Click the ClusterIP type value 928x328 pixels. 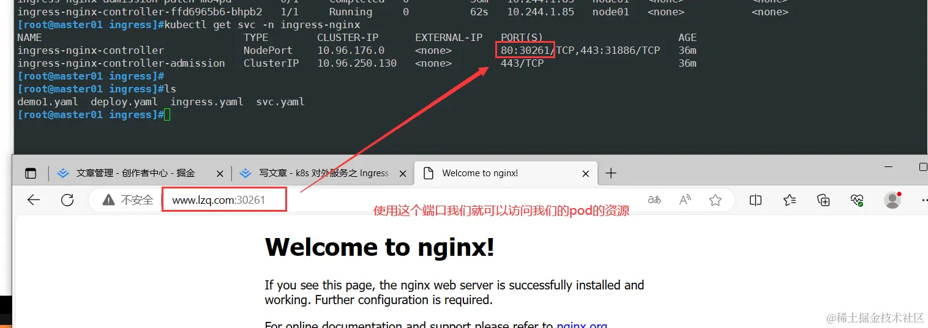click(x=271, y=63)
